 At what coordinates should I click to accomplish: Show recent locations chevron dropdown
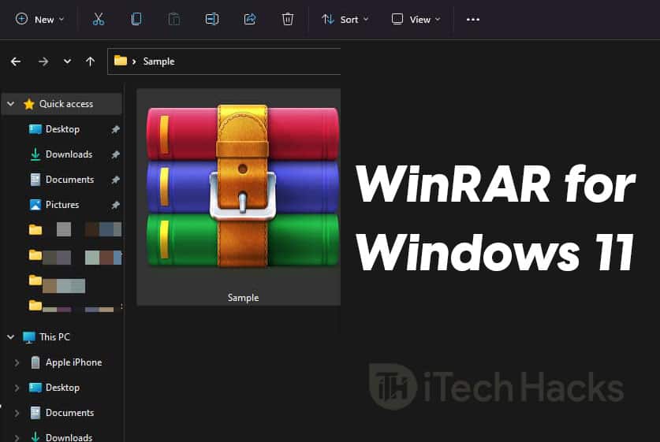[x=67, y=61]
